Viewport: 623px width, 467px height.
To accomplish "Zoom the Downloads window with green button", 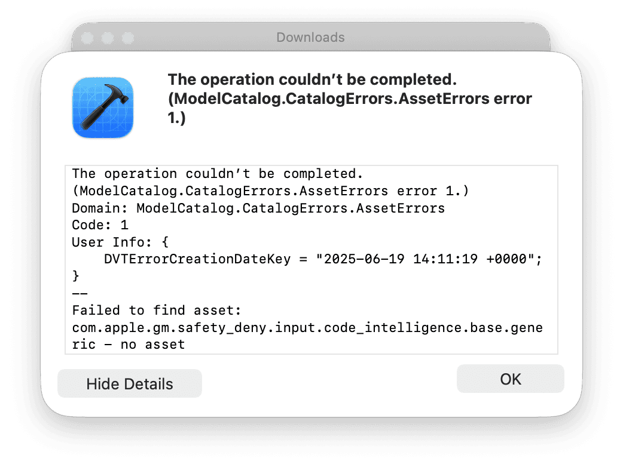I will point(128,38).
